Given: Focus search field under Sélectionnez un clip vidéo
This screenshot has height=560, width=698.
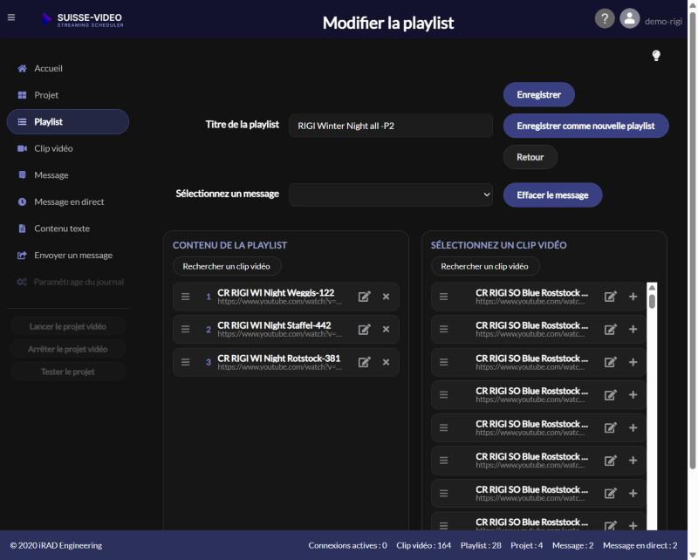Looking at the screenshot, I should tap(485, 266).
